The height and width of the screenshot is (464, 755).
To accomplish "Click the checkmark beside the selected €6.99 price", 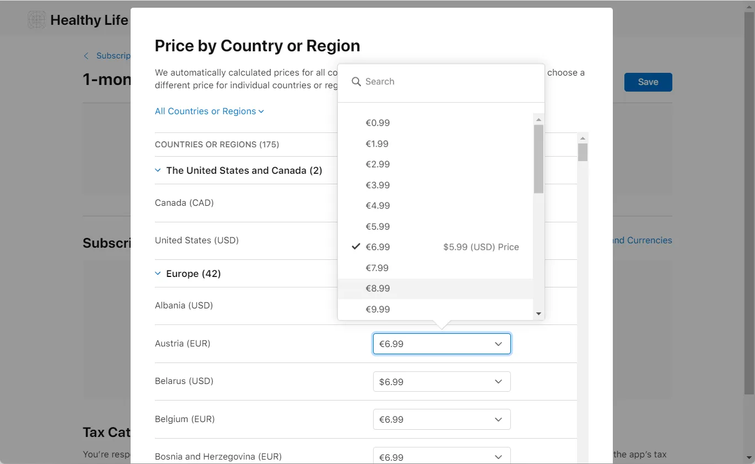I will tap(356, 247).
